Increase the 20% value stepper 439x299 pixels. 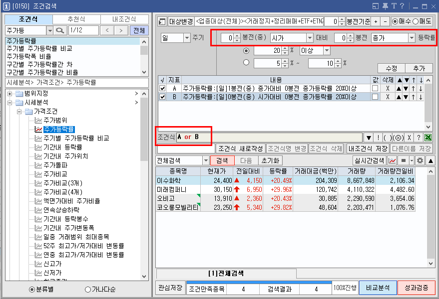(285, 49)
